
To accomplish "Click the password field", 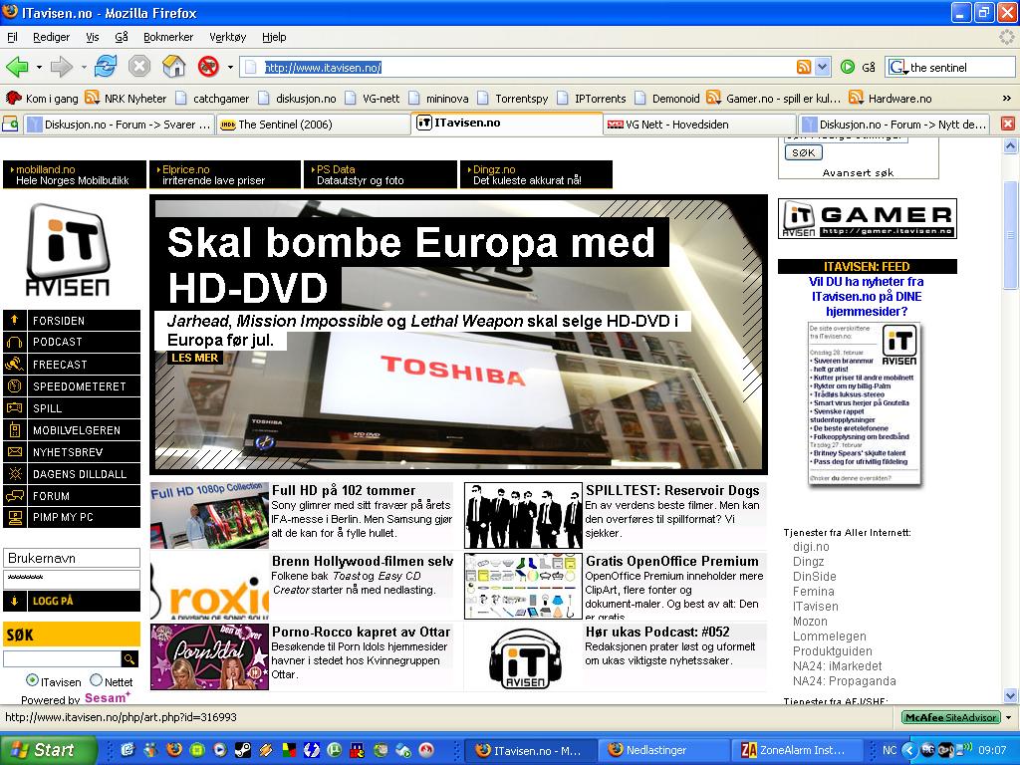I will [72, 579].
